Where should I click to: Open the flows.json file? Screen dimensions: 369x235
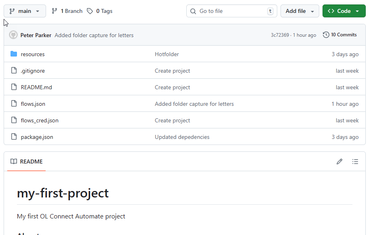(x=33, y=104)
